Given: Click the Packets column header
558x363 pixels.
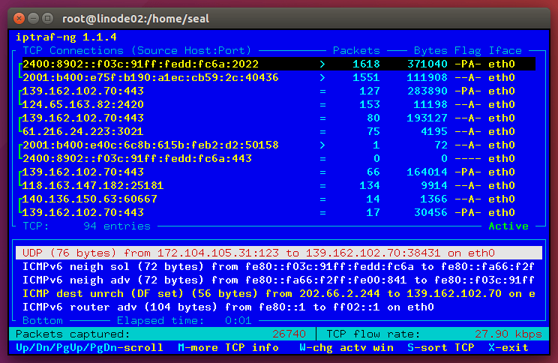Looking at the screenshot, I should [x=356, y=50].
